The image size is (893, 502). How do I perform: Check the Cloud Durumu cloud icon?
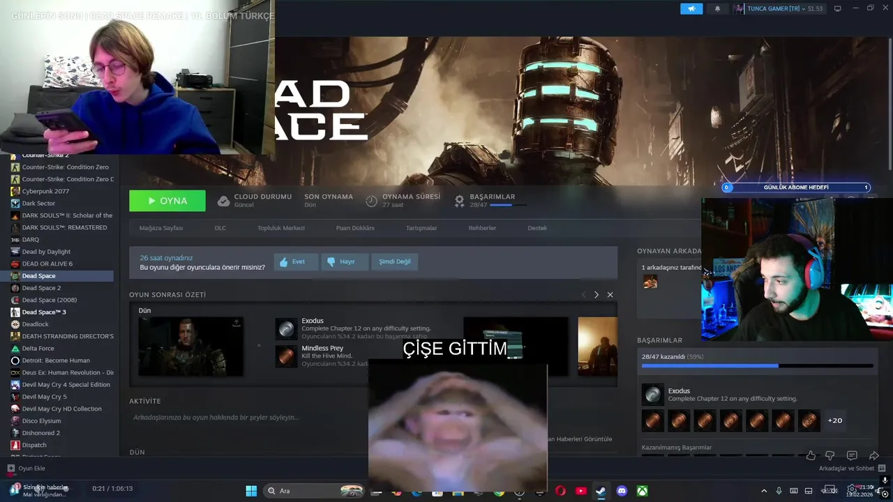point(223,201)
